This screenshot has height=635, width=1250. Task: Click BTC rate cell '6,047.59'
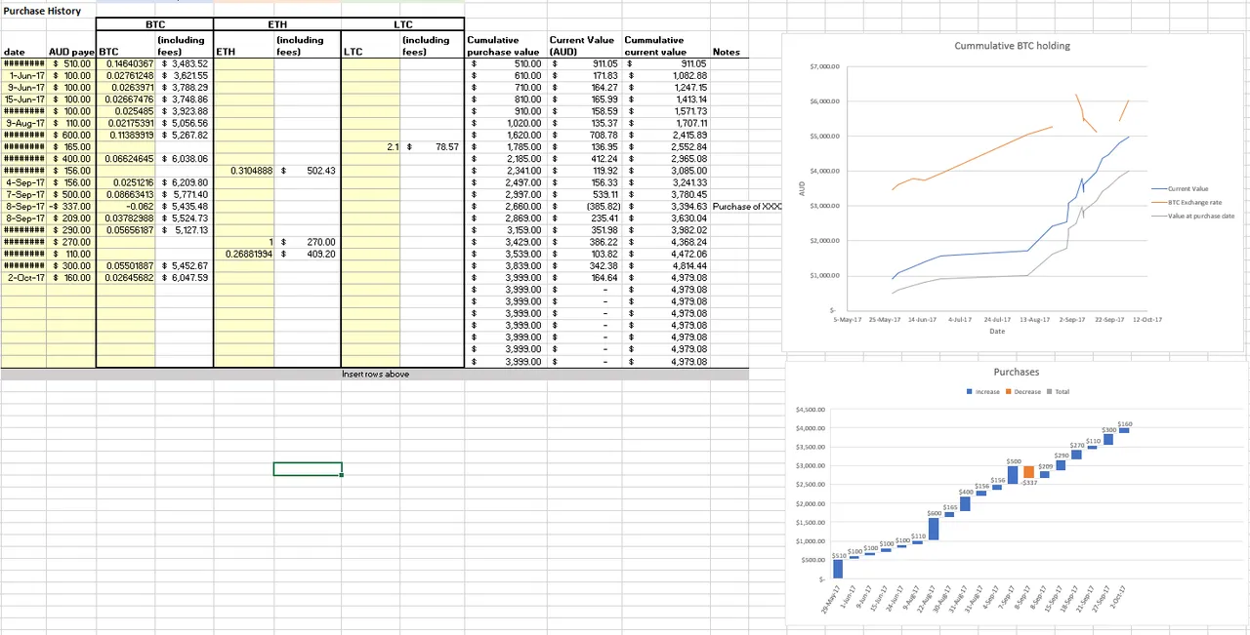tap(184, 277)
